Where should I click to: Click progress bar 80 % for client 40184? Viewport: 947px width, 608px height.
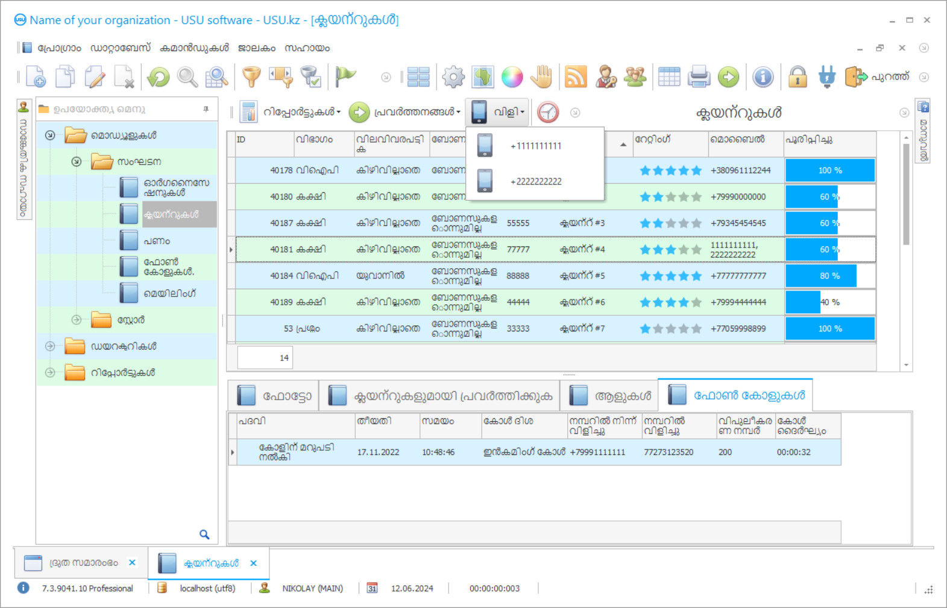[x=829, y=275]
